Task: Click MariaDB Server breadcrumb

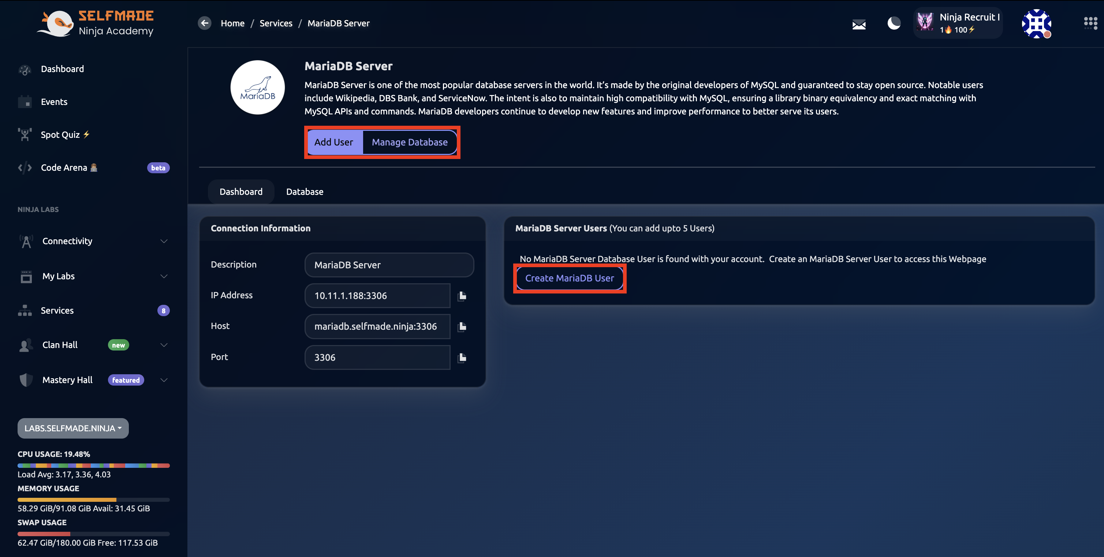Action: pyautogui.click(x=339, y=23)
